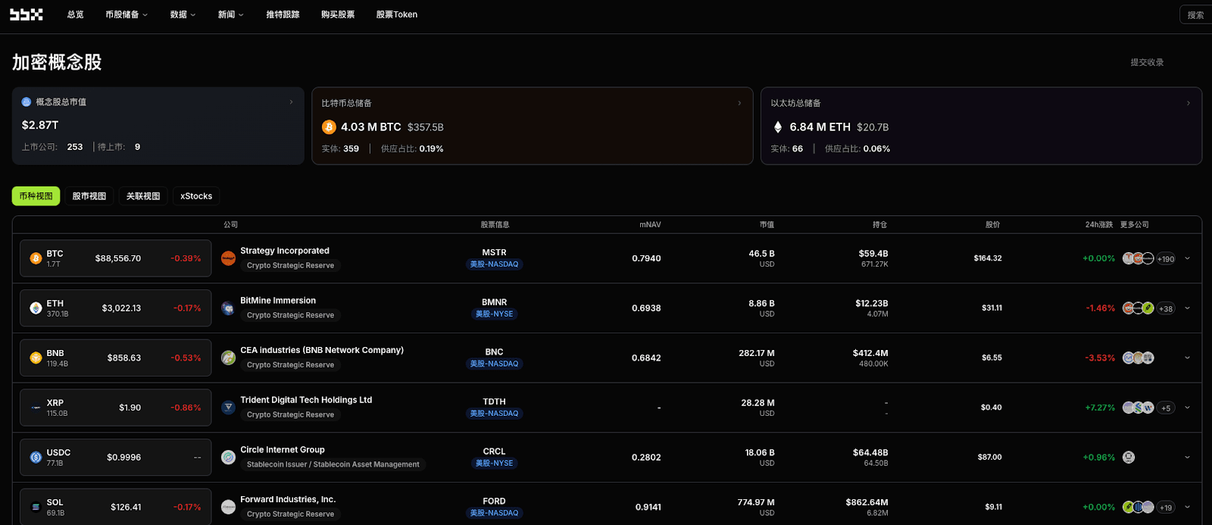1212x525 pixels.
Task: Click the Strategy Incorporated company logo
Action: click(228, 258)
